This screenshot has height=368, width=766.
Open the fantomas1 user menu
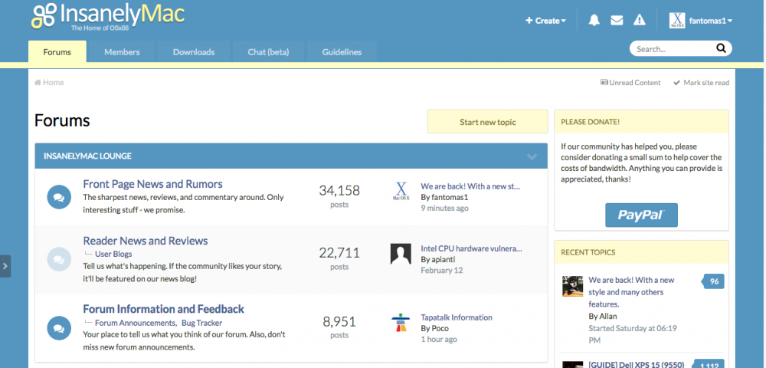click(710, 21)
